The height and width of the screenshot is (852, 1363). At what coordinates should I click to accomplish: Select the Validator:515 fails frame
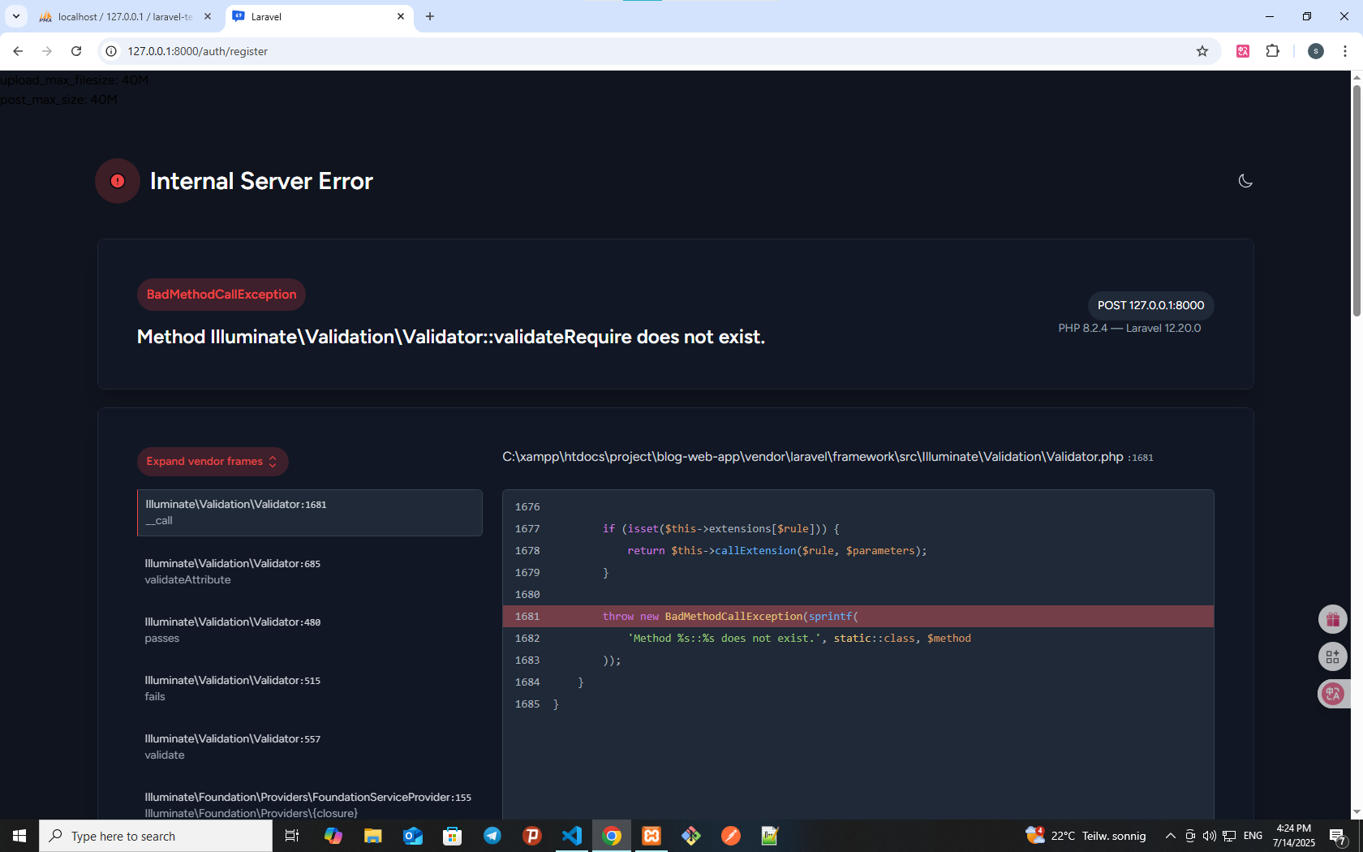(309, 688)
